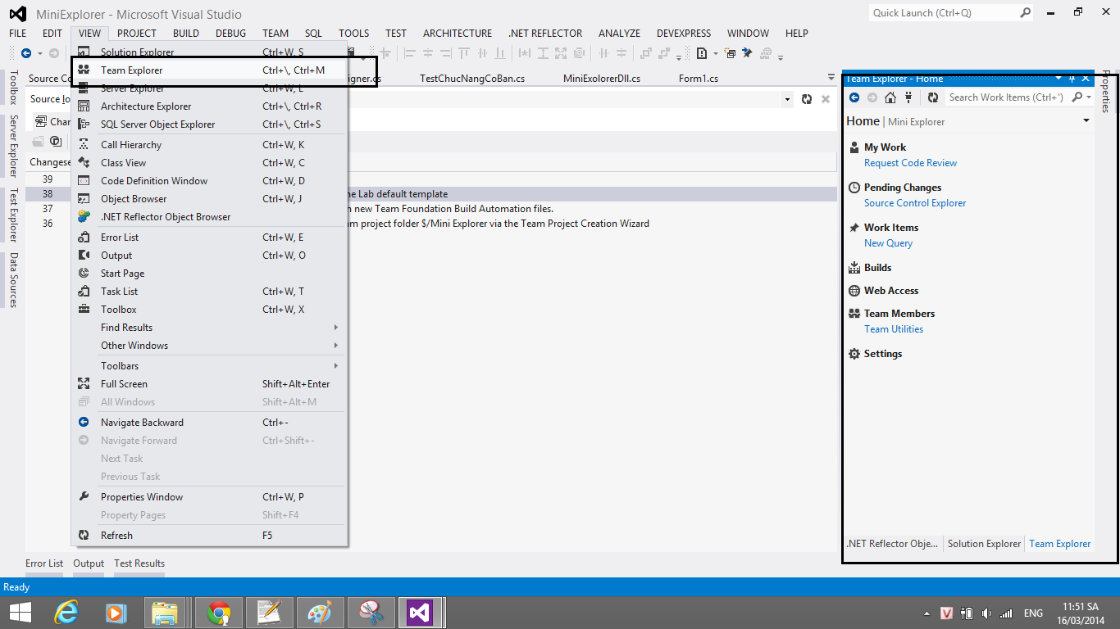The height and width of the screenshot is (629, 1120).
Task: Switch to the Solution Explorer bottom tab
Action: [984, 544]
